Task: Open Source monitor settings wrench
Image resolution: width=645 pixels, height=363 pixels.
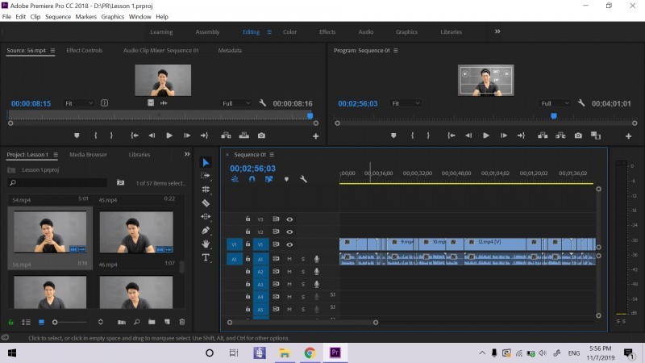Action: 263,103
